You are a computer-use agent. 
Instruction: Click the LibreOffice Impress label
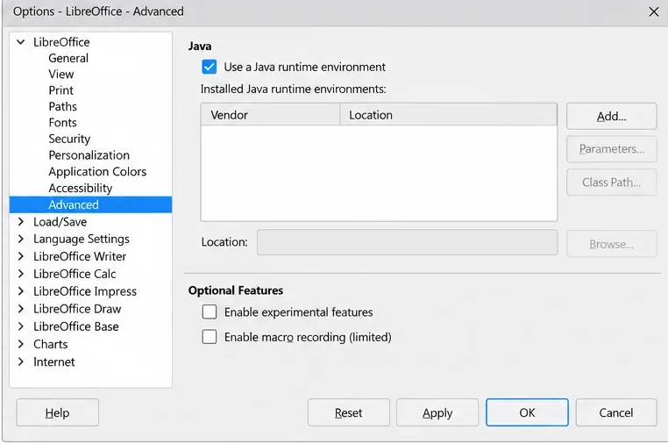tap(85, 291)
